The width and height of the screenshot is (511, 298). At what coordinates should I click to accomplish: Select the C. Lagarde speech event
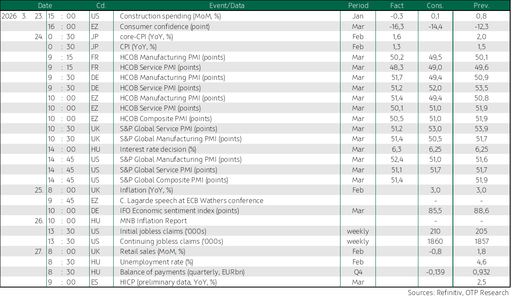tap(192, 200)
